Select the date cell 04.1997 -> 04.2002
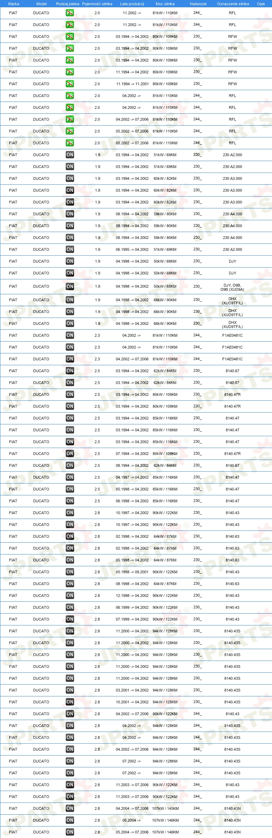The image size is (272, 838). (132, 477)
